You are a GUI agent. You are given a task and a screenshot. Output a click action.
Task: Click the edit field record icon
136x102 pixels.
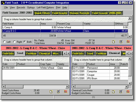tap(121, 42)
